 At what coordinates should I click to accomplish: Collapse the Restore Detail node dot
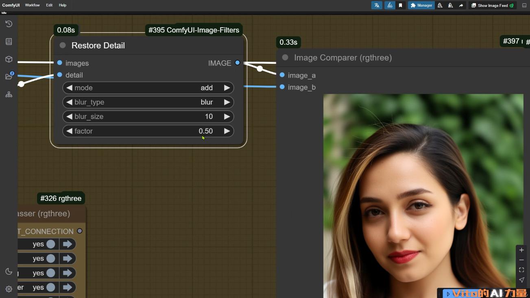[x=63, y=46]
